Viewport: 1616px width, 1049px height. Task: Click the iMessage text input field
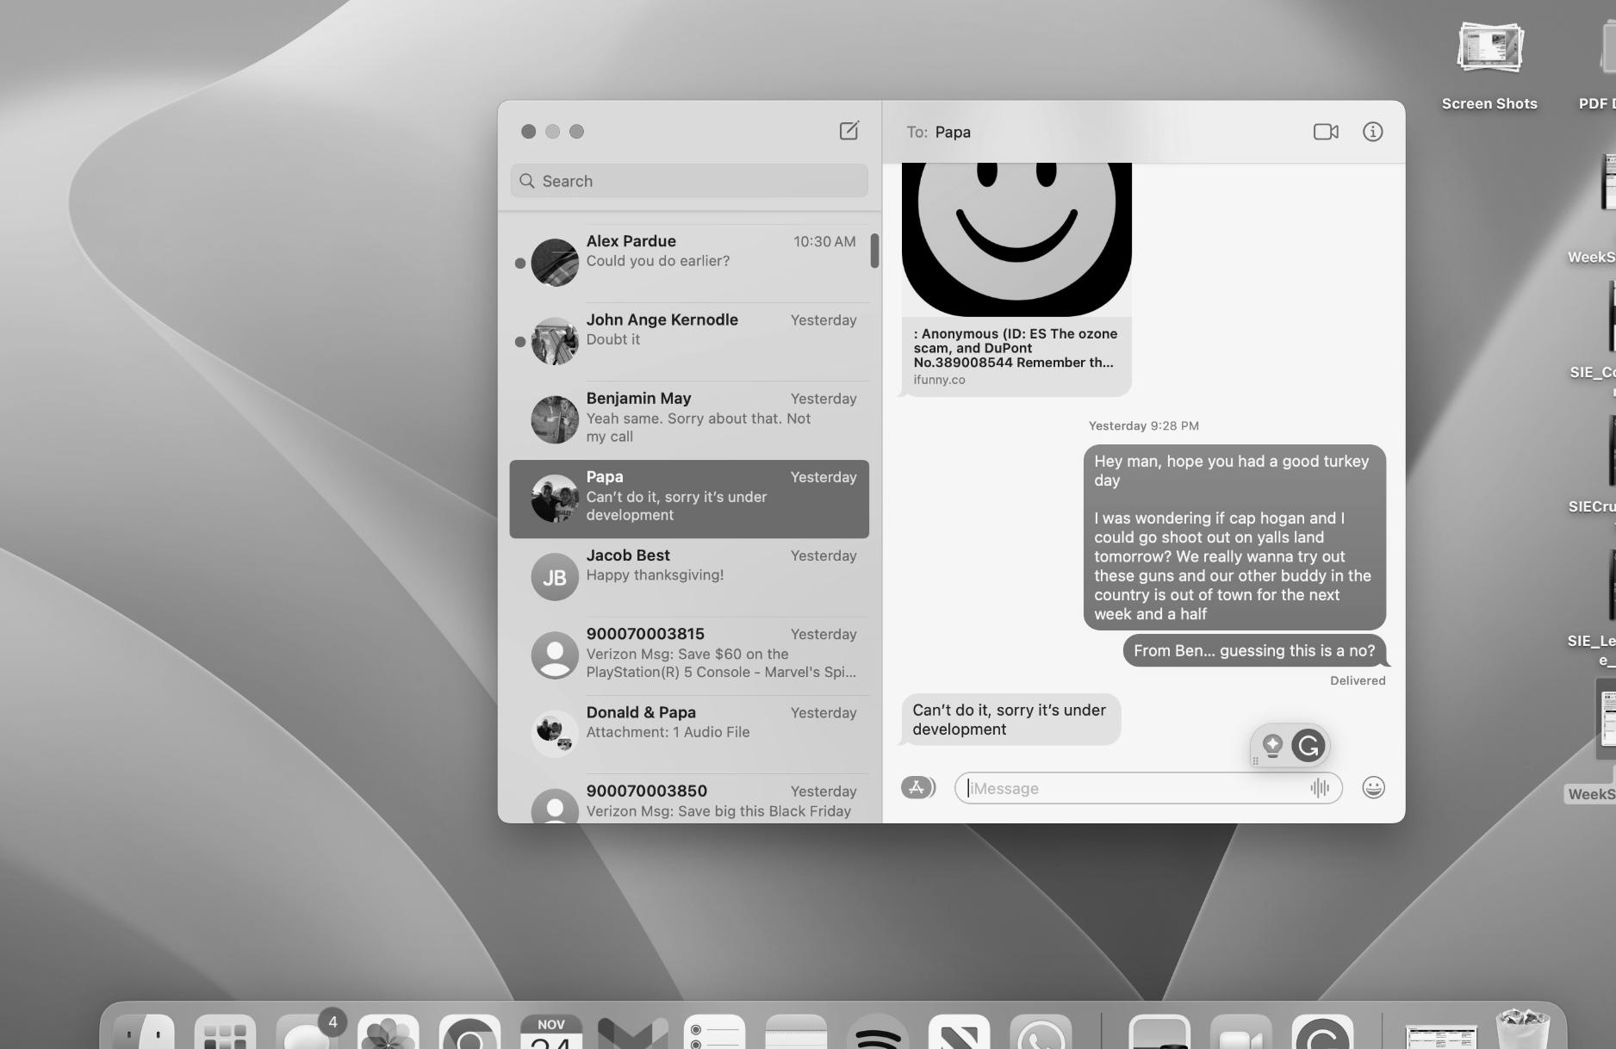click(x=1147, y=788)
